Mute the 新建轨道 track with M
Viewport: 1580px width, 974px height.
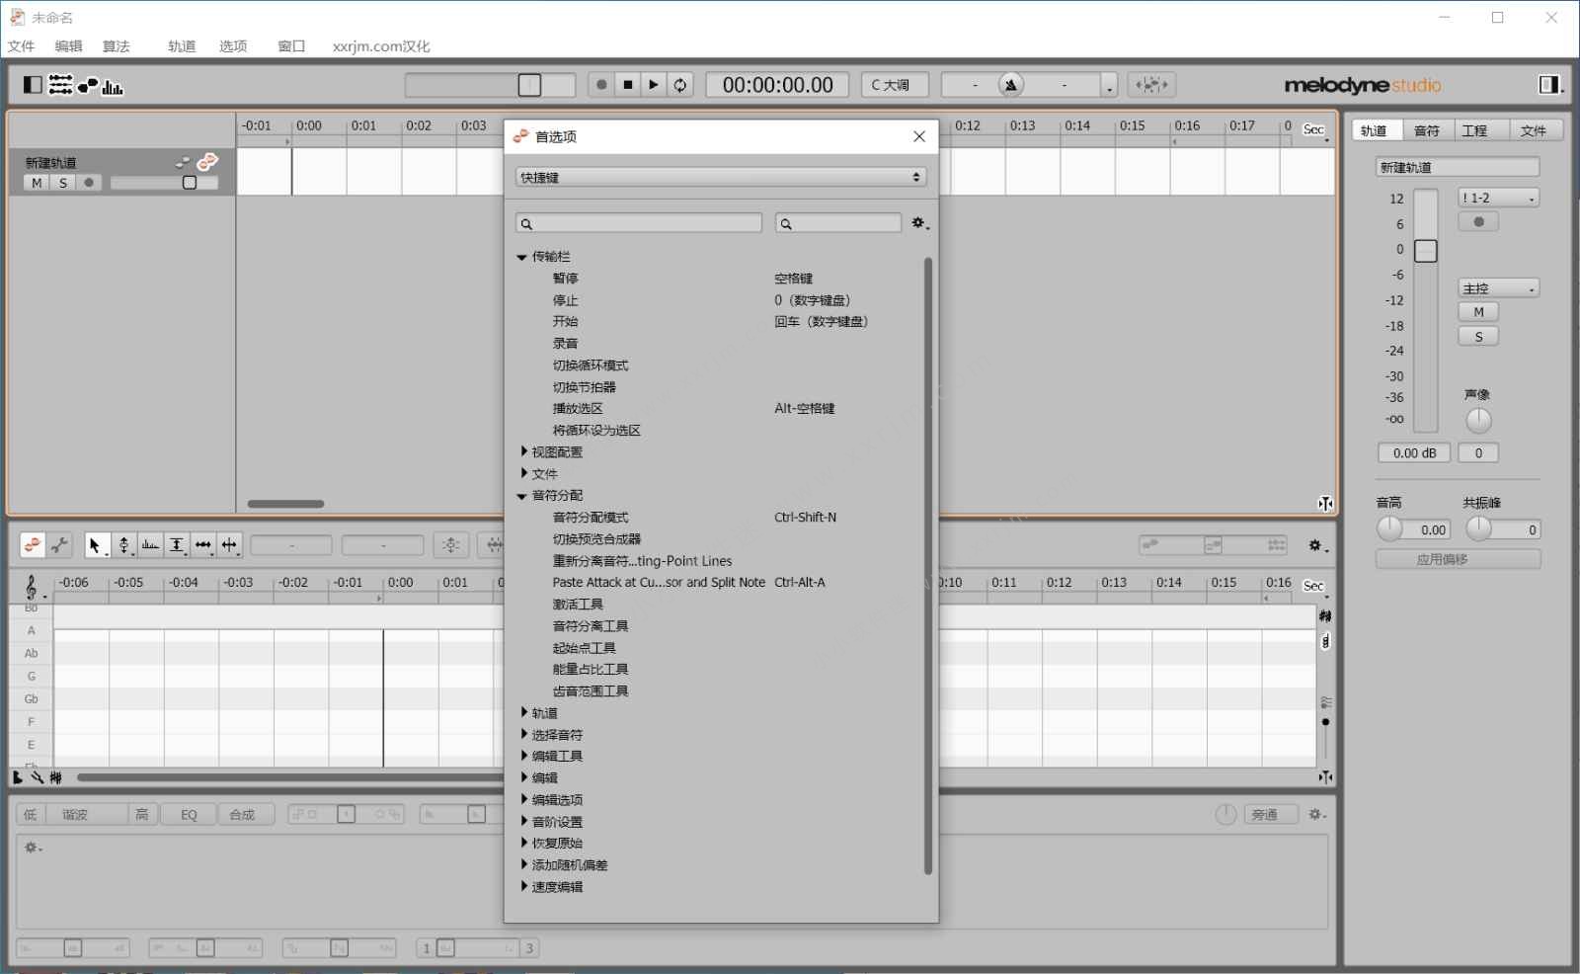pyautogui.click(x=37, y=183)
